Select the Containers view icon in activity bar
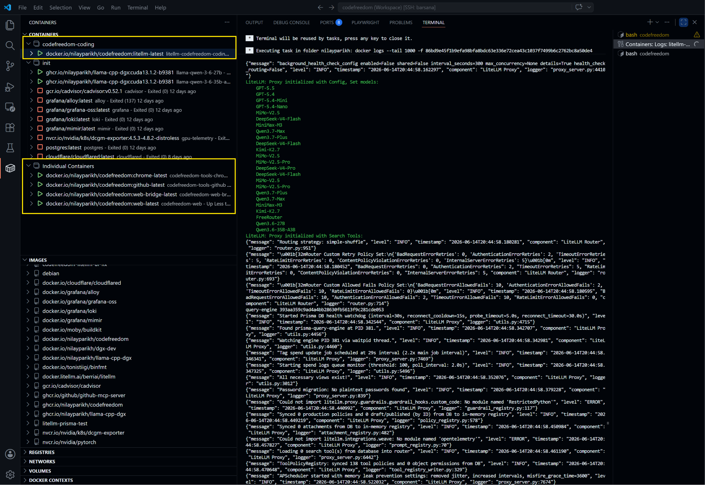Viewport: 705px width, 485px height. (10, 168)
